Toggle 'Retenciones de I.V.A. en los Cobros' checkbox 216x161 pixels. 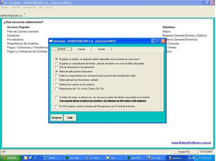click(56, 89)
